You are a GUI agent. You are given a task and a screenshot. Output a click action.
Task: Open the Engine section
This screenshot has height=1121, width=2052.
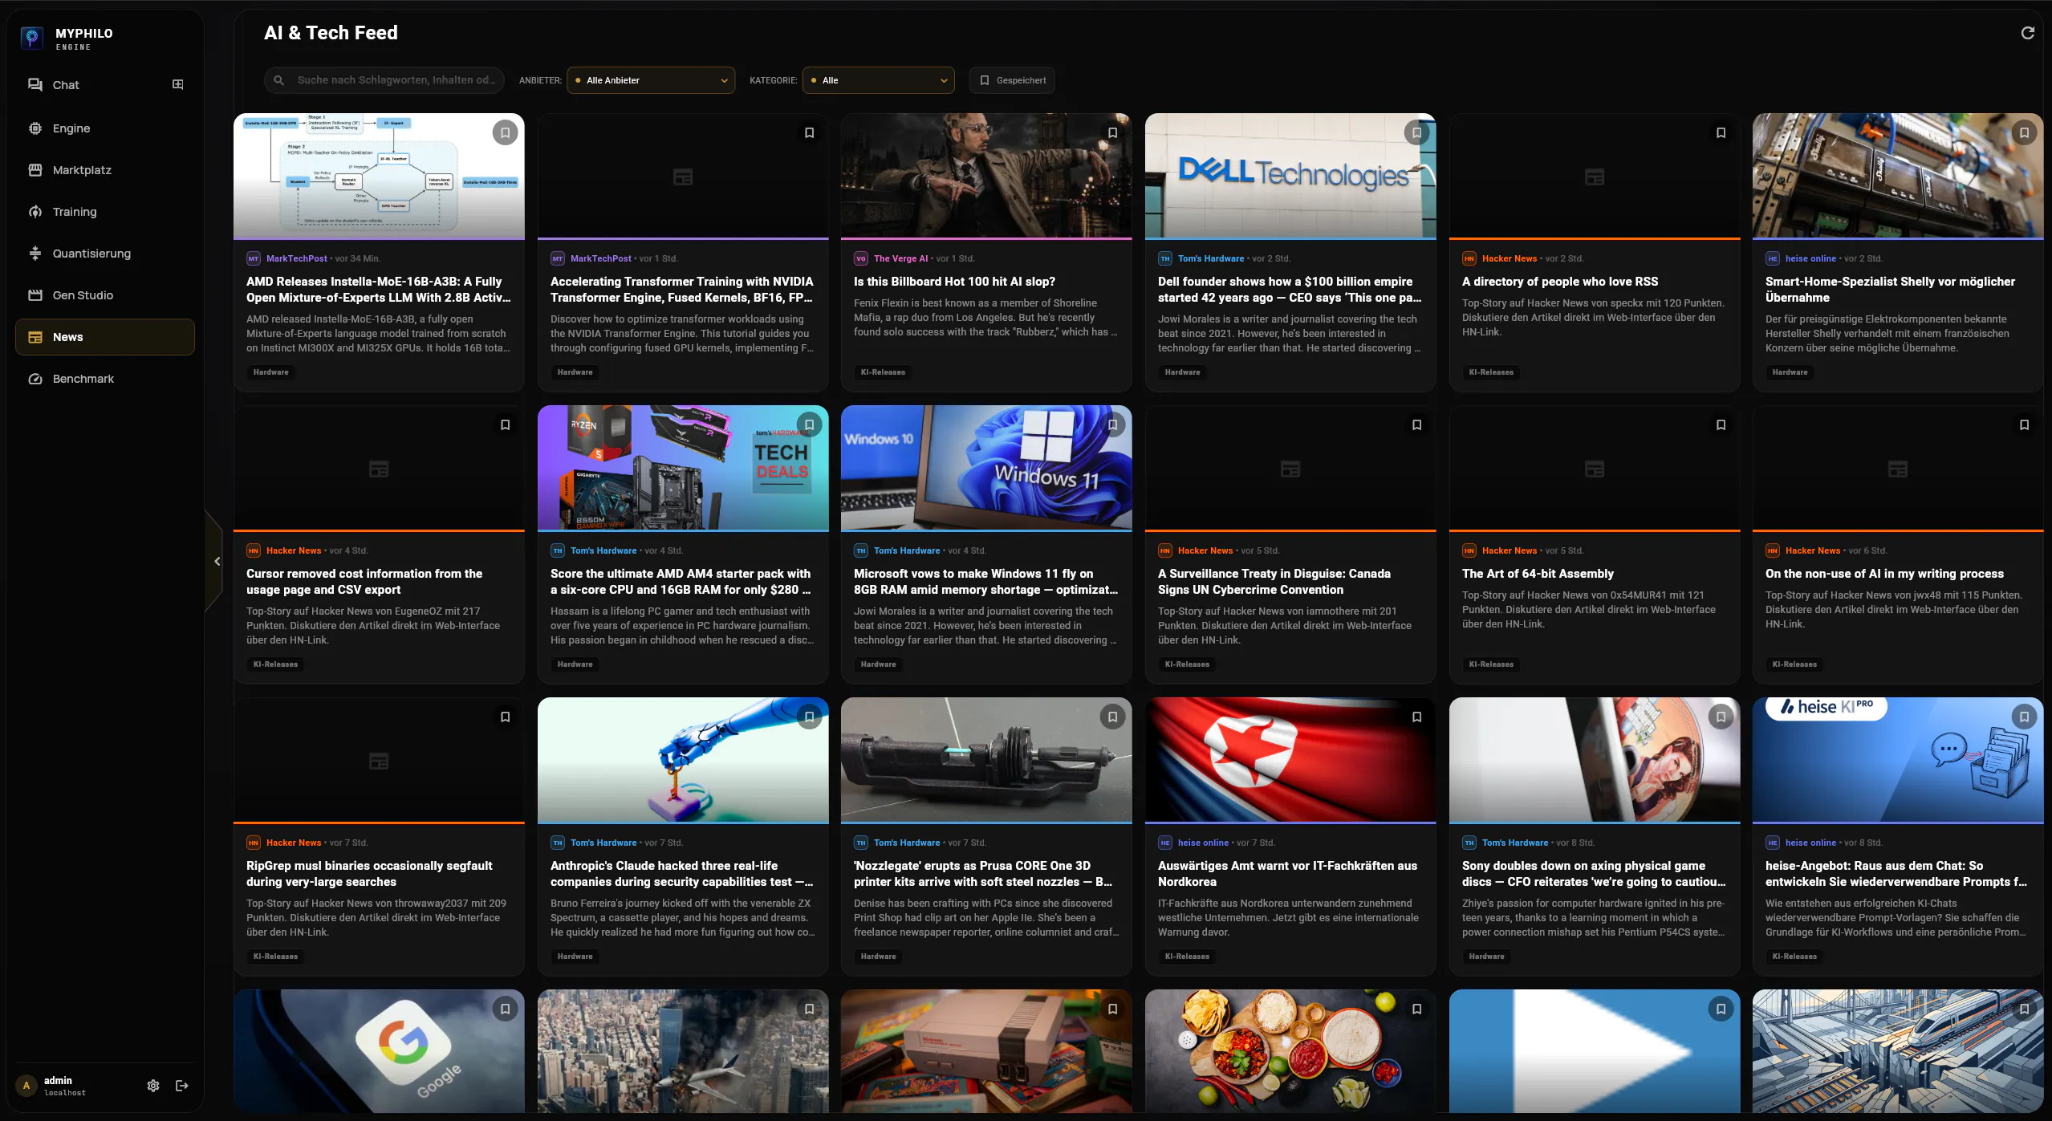[105, 128]
